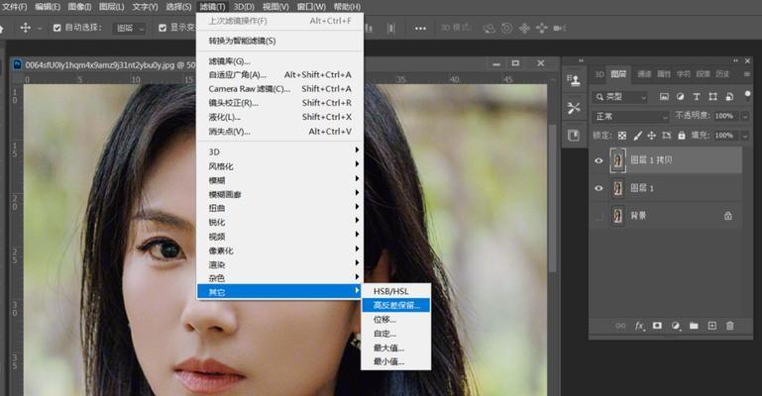Click the 3D orbit/rotate mode icon
This screenshot has height=396, width=762.
489,28
